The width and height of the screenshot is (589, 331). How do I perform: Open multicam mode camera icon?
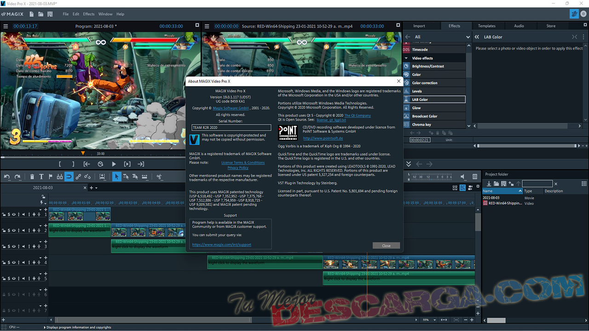pyautogui.click(x=471, y=188)
